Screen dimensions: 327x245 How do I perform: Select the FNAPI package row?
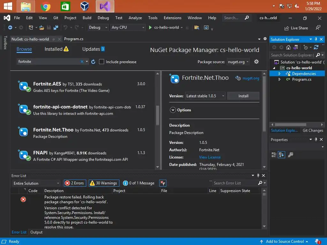83,156
